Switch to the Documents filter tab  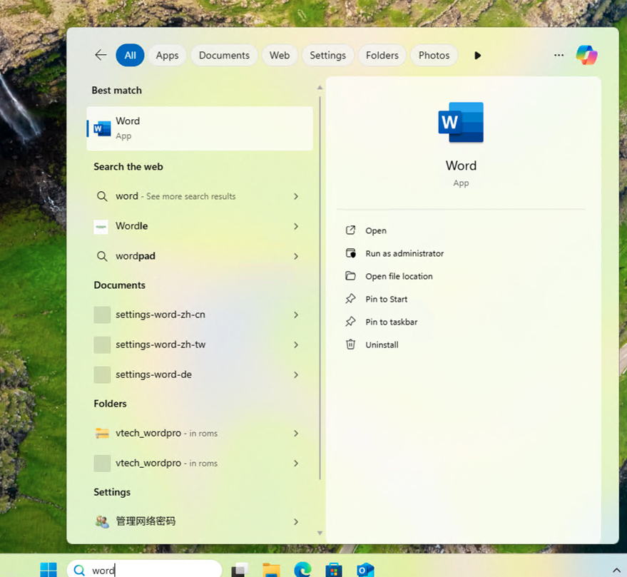pos(224,55)
